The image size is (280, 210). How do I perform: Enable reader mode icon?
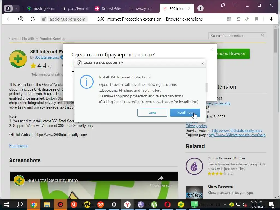point(238,19)
